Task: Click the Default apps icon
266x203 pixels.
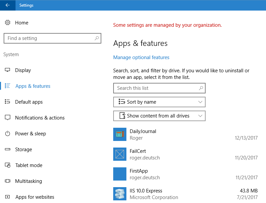Action: tap(8, 102)
